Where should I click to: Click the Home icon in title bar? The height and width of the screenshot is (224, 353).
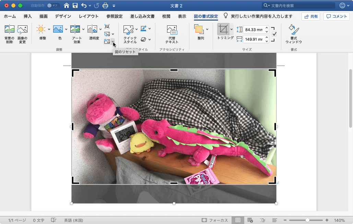coord(67,5)
